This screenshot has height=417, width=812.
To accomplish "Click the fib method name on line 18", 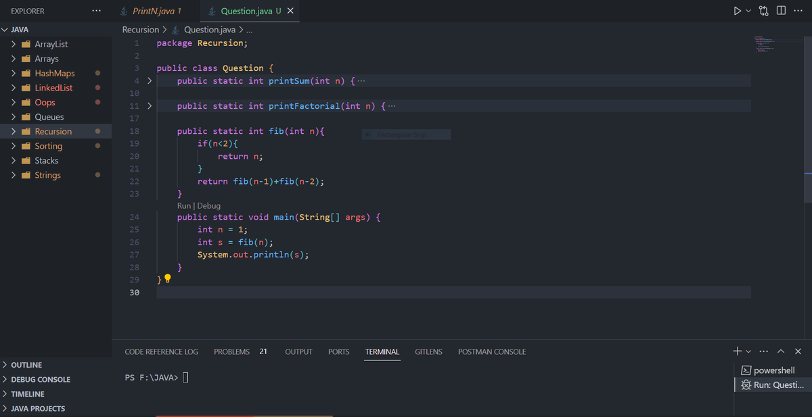I will pyautogui.click(x=276, y=131).
